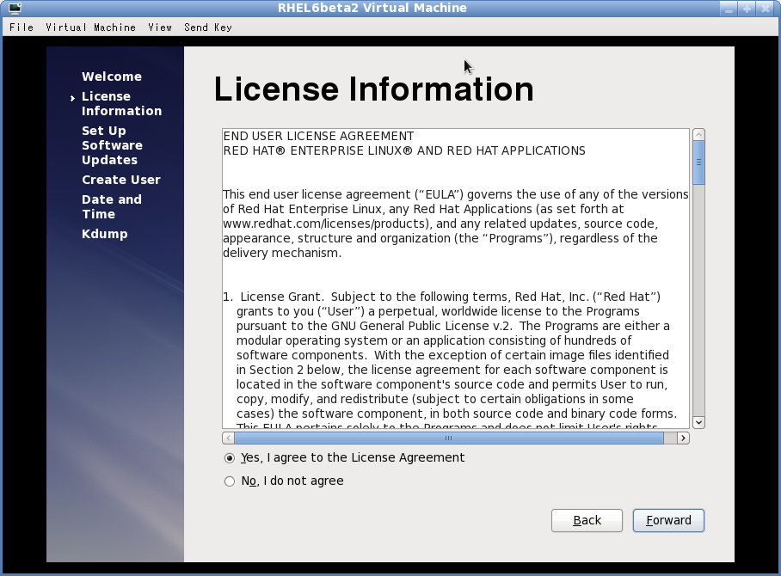Select Welcome step in sidebar

pos(112,77)
